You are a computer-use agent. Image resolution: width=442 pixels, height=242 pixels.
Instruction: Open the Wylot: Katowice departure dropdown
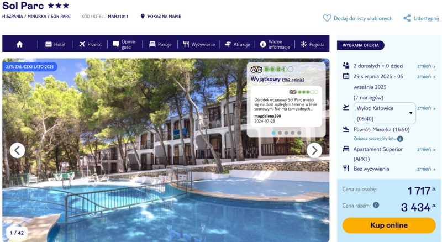coord(385,113)
